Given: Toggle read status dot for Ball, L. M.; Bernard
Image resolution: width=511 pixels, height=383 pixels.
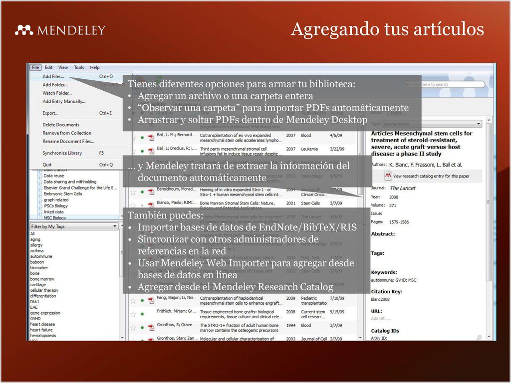Looking at the screenshot, I should click(142, 138).
